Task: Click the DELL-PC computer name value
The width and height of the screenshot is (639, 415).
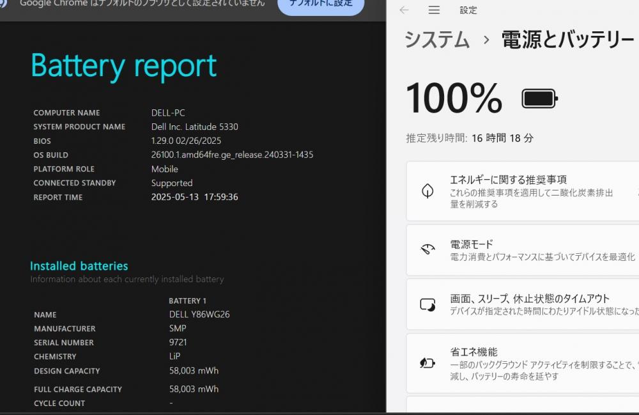Action: 168,113
